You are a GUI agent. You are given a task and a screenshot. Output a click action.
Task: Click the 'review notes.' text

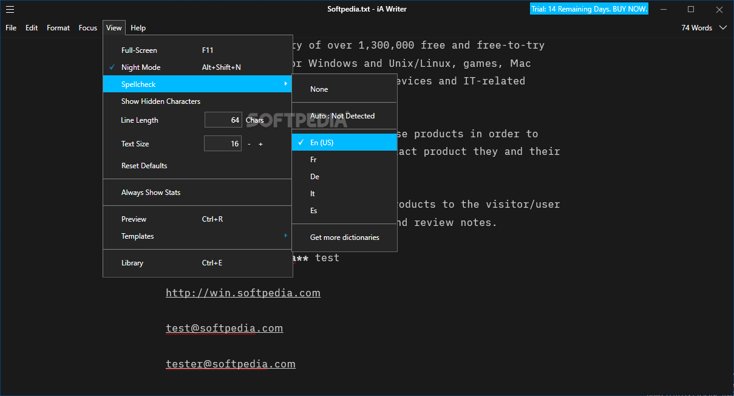click(x=455, y=223)
